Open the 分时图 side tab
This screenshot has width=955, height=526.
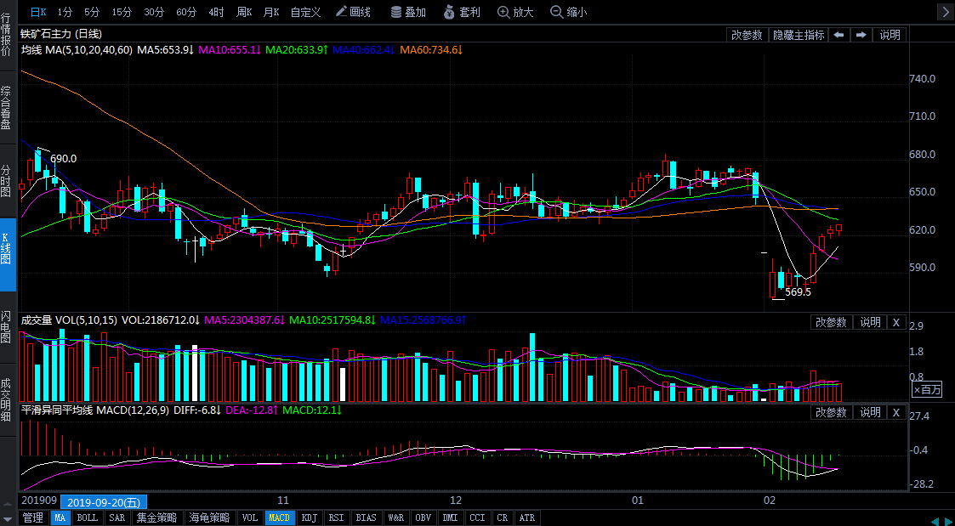pos(7,180)
